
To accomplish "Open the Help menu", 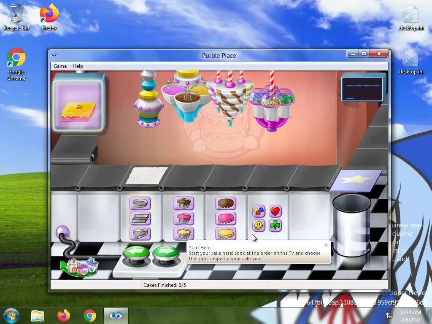I will point(78,66).
